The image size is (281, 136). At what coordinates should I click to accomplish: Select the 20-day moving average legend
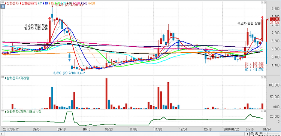click(x=58, y=3)
